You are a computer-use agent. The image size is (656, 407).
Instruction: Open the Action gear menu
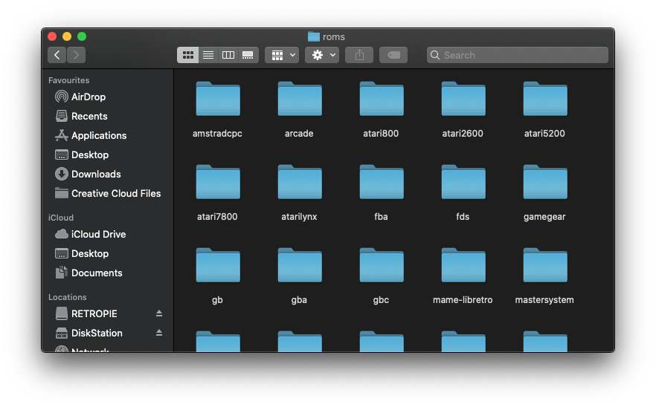[322, 55]
